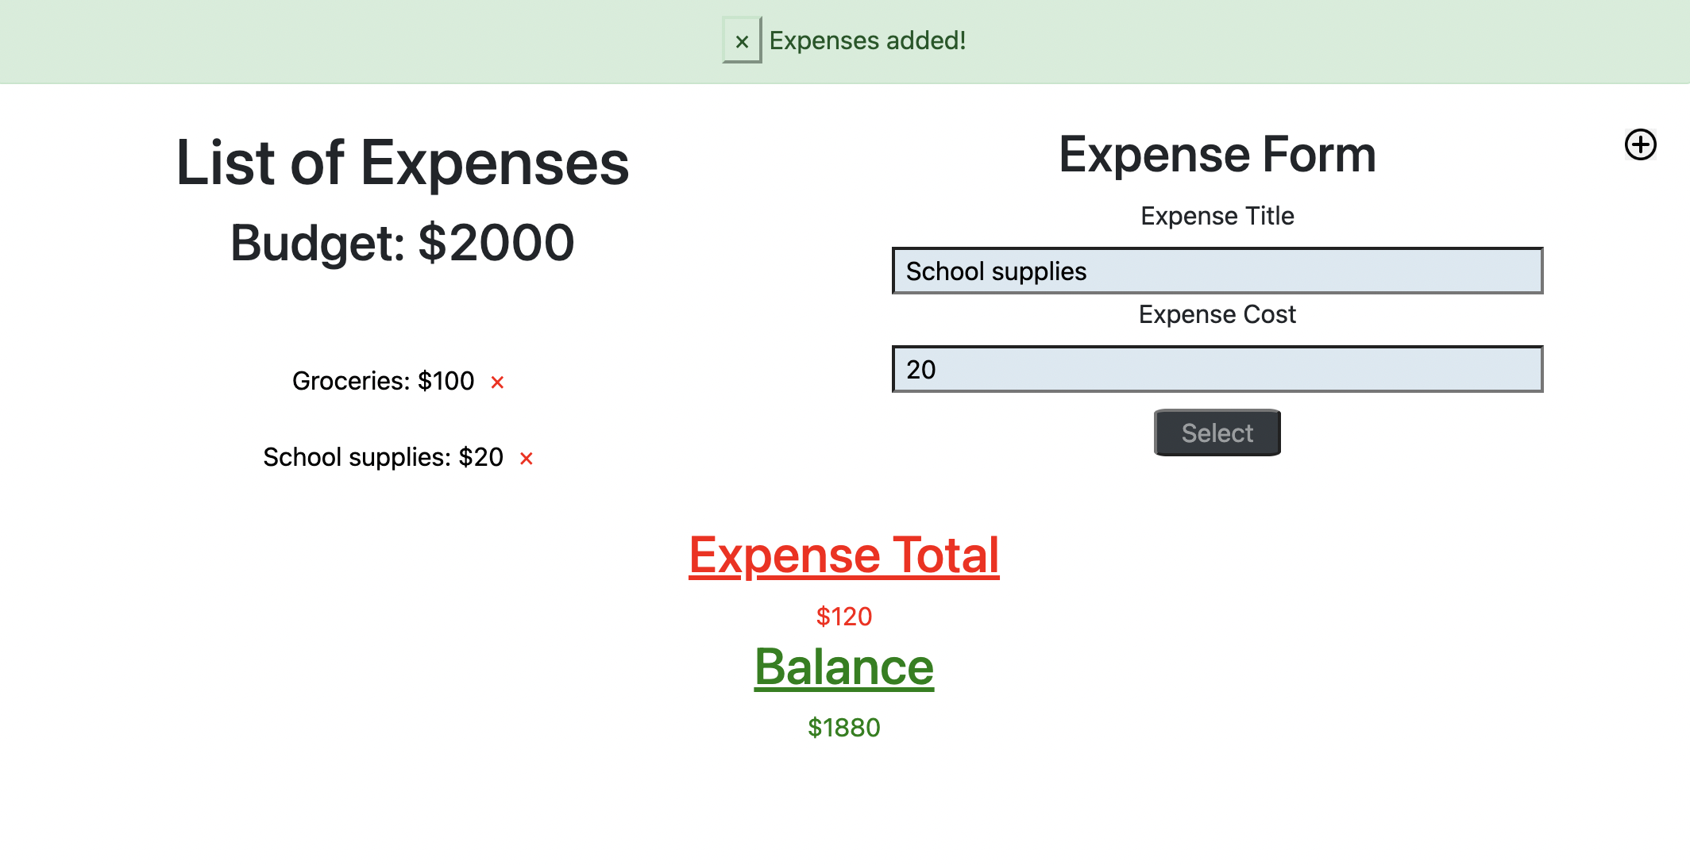Click the $120 total amount

point(843,617)
